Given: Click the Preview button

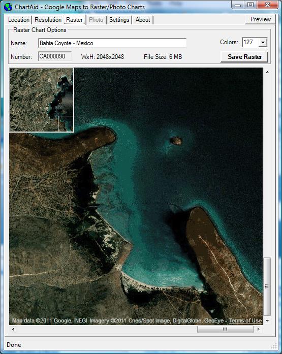Looking at the screenshot, I should tap(260, 19).
